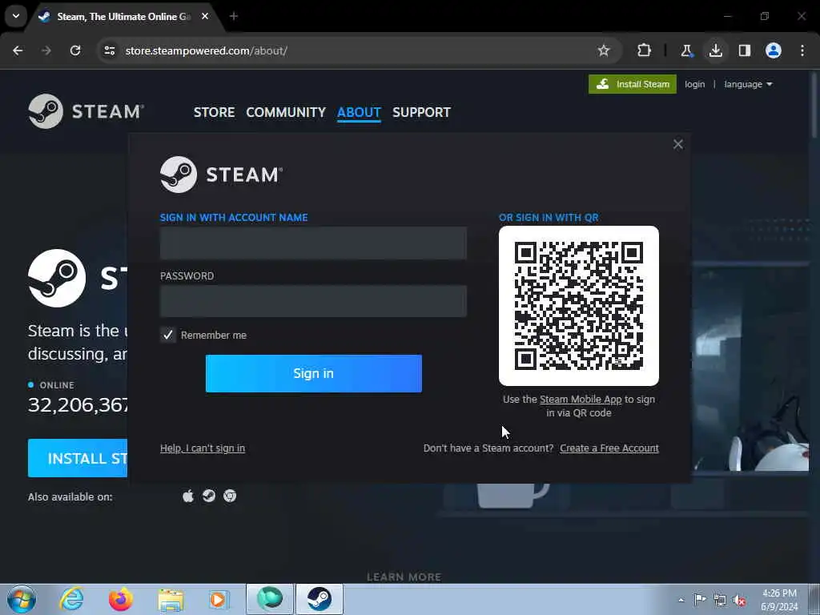View site information icon in address bar
The width and height of the screenshot is (820, 615).
point(109,50)
